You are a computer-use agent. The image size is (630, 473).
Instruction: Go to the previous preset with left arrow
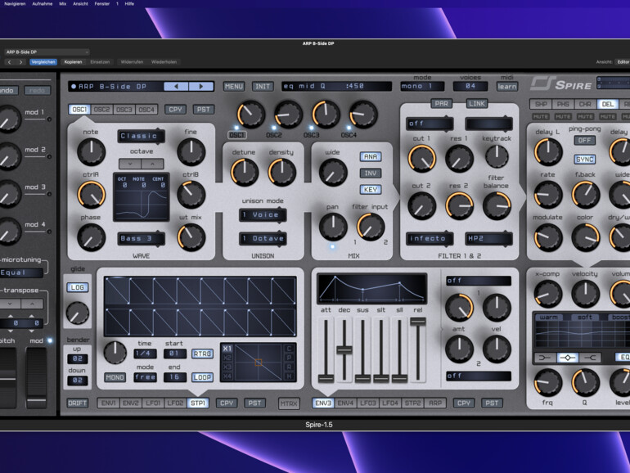[x=176, y=86]
